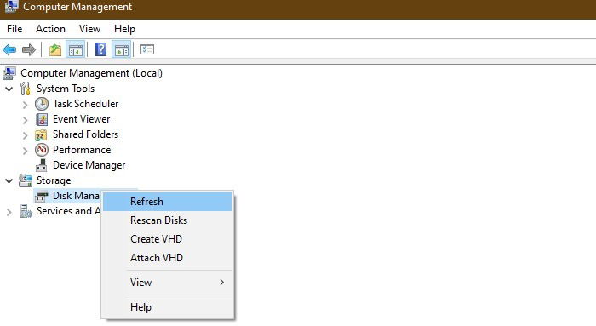Viewport: 596px width, 326px height.
Task: Click the Settings checklist toolbar icon
Action: pos(147,49)
